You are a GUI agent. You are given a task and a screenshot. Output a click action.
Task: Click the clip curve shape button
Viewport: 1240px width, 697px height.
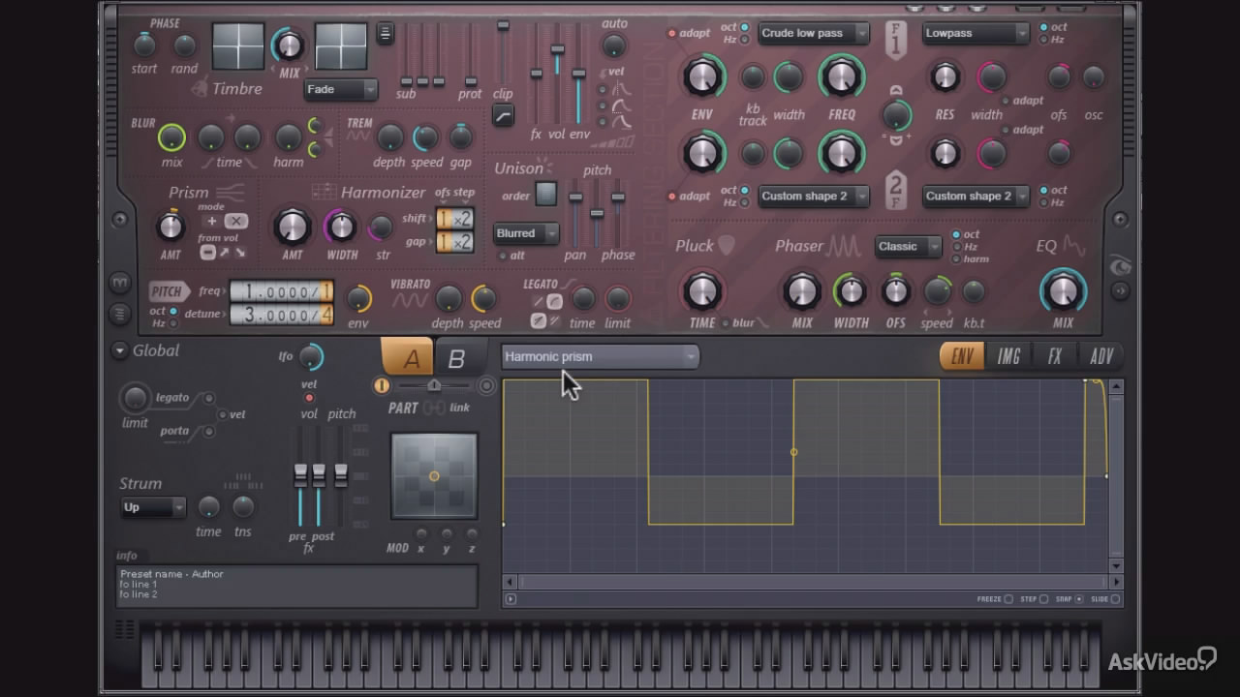(x=503, y=116)
